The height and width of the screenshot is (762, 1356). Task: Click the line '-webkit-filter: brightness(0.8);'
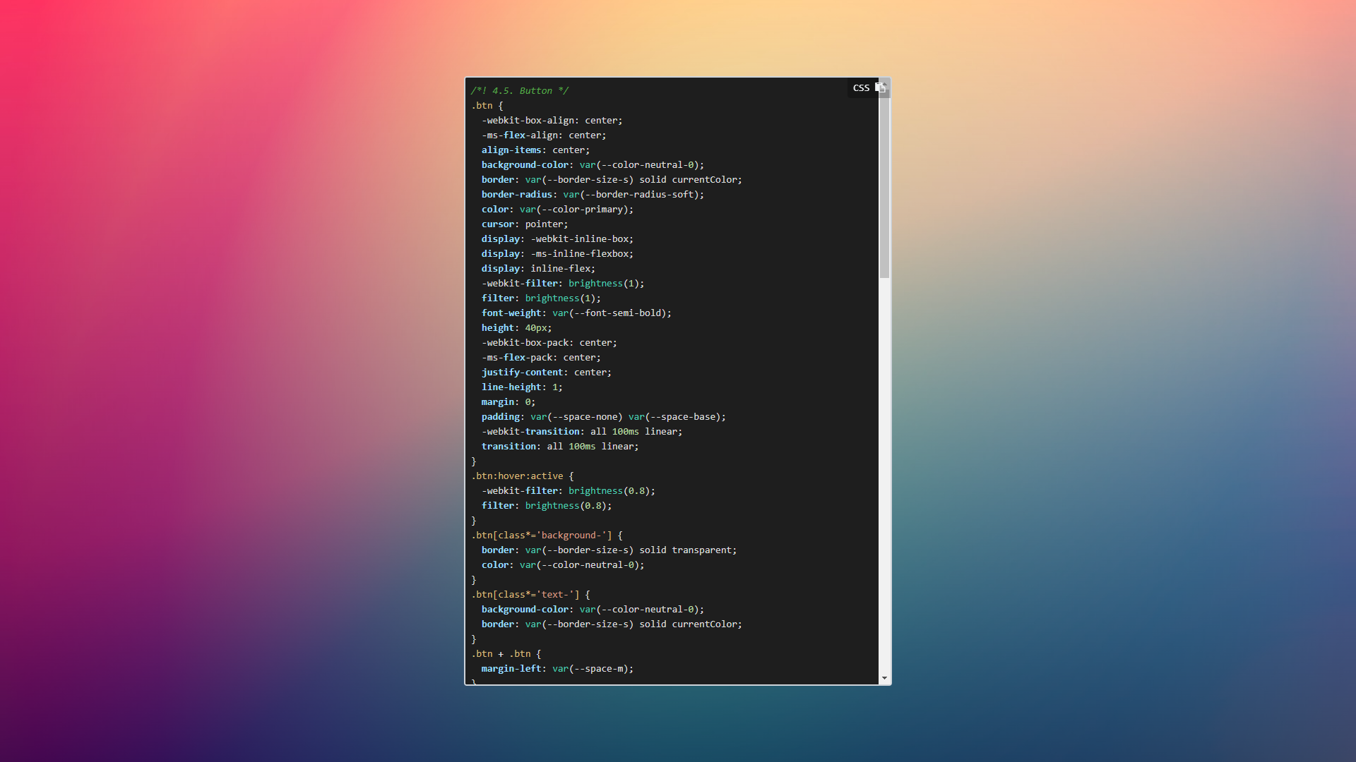tap(569, 491)
